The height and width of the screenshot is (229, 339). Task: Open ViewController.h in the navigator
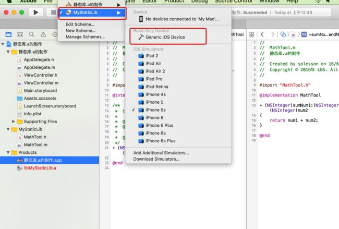[41, 75]
